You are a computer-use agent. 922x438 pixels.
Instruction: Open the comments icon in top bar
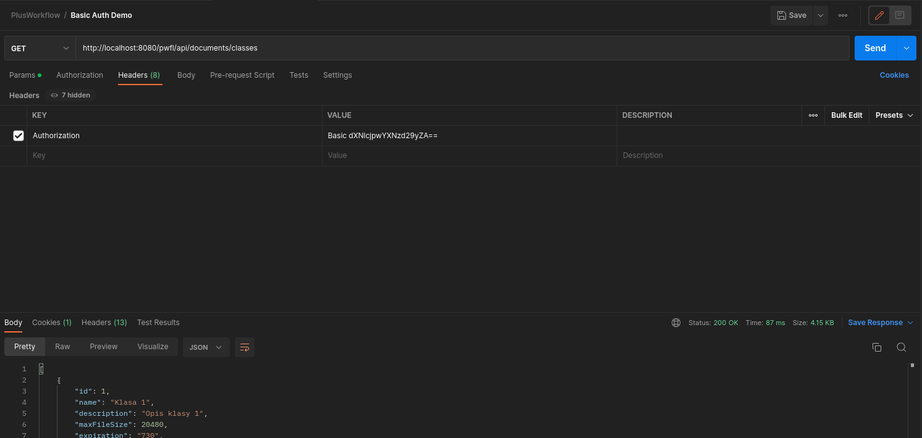point(900,15)
